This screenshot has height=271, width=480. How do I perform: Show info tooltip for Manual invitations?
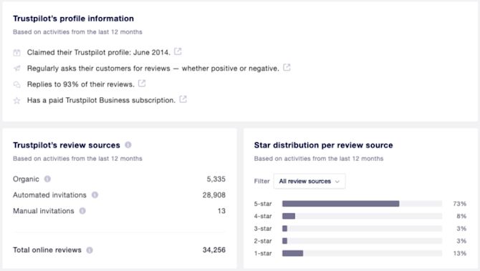point(82,211)
